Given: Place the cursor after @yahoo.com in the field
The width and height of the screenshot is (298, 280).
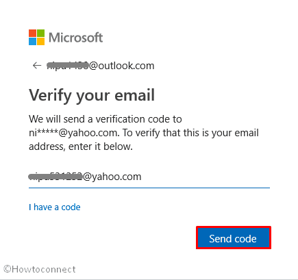Looking at the screenshot, I should (x=142, y=177).
